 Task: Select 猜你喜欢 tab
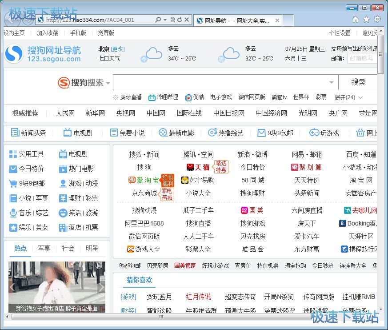pyautogui.click(x=139, y=280)
